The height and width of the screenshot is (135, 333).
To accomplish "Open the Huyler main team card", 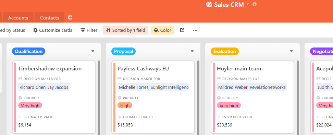I will [x=252, y=97].
